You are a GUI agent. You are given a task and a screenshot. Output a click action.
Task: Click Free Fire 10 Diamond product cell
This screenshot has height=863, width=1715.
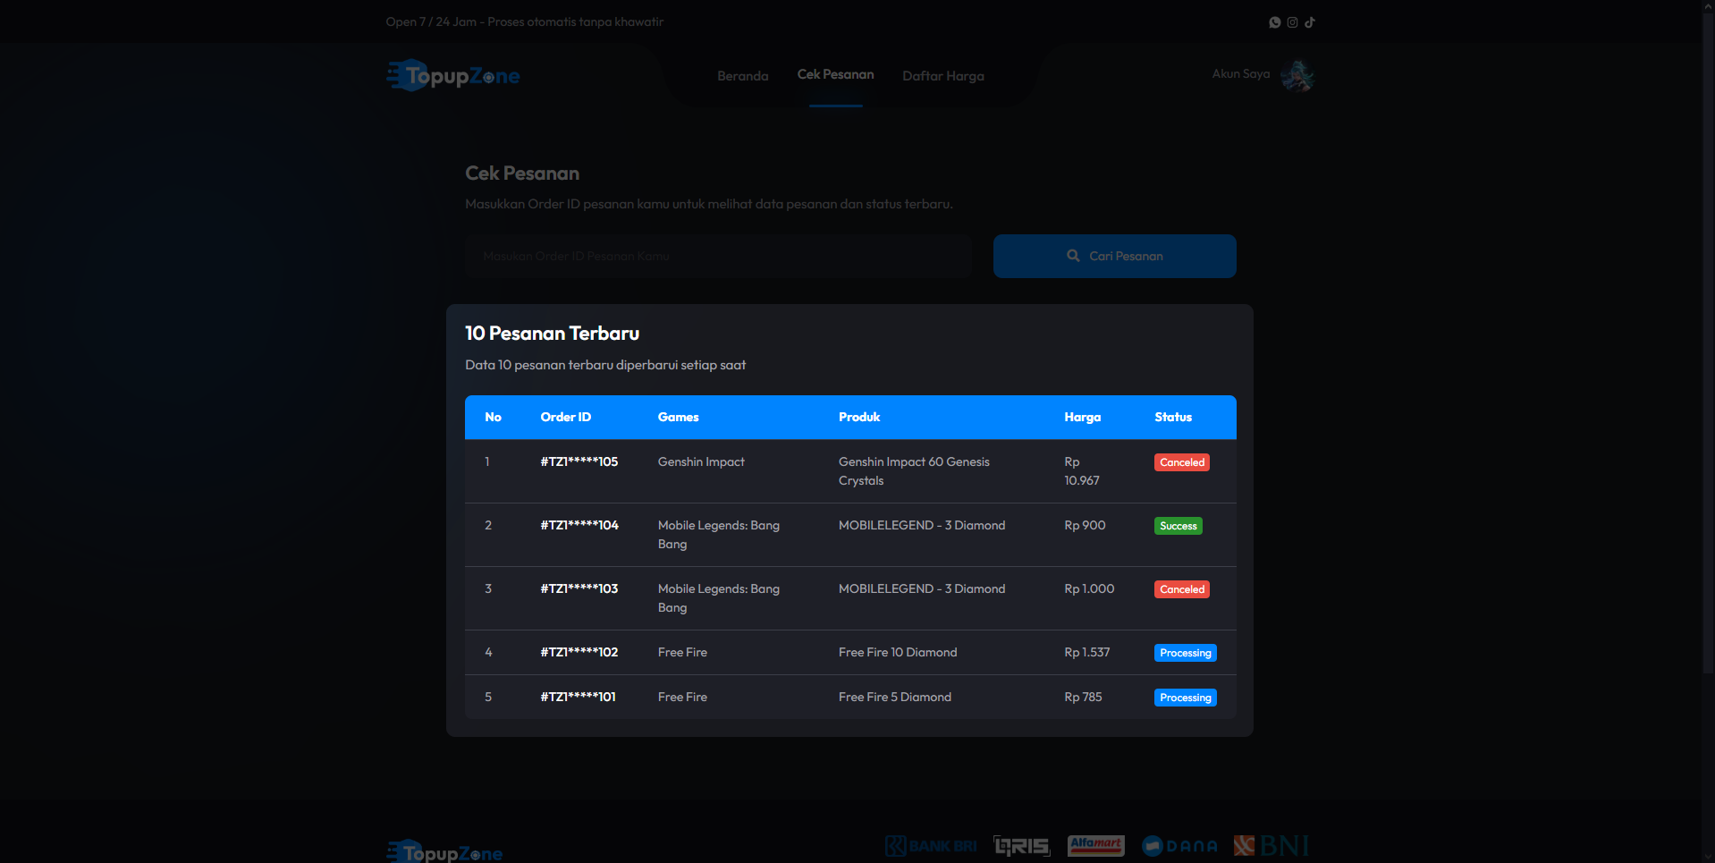pos(898,653)
